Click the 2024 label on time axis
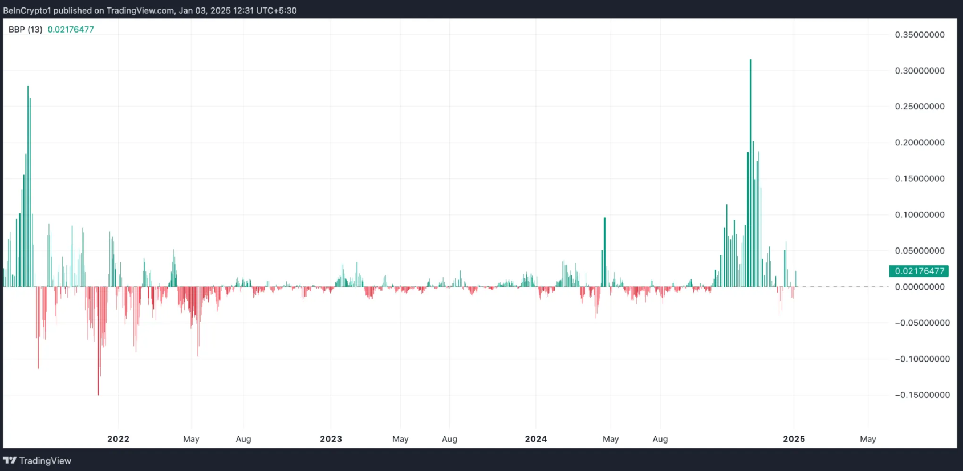 [x=536, y=439]
